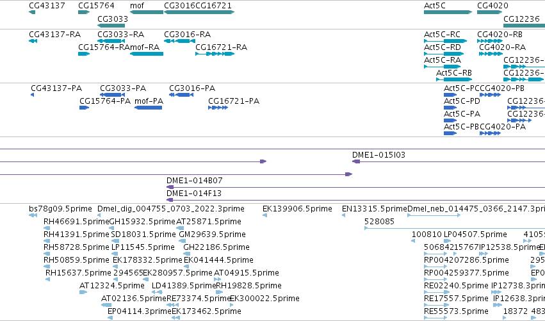Viewport: 545px width, 321px height.
Task: Select the CG3033 gene arrow
Action: click(x=111, y=26)
